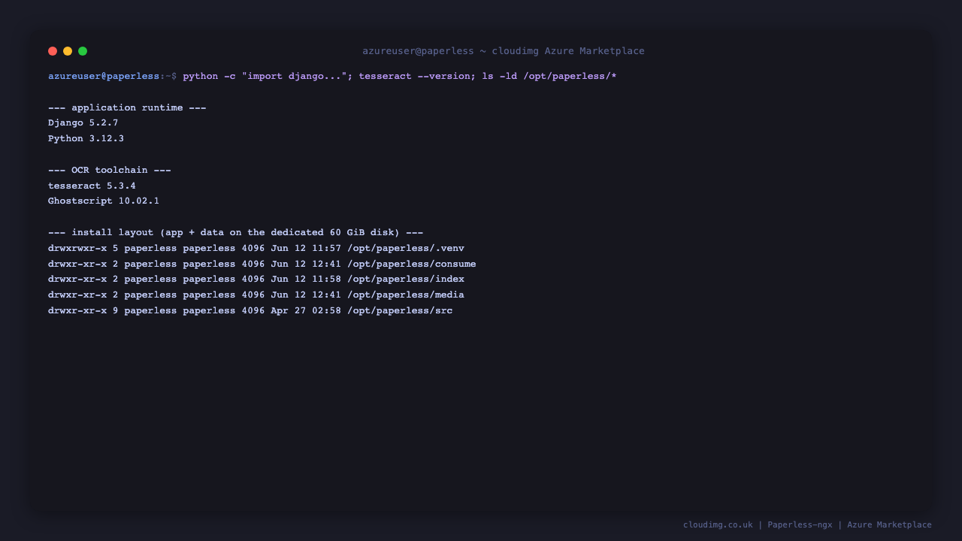Click the '/opt/paperless/index' path
Screen dimensions: 962x541
406,279
